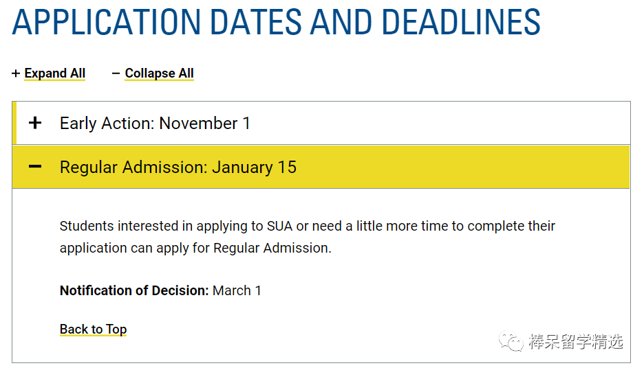Screen dimensions: 644x370
Task: Click the yellow accent bar on Early Action row
Action: pos(14,123)
